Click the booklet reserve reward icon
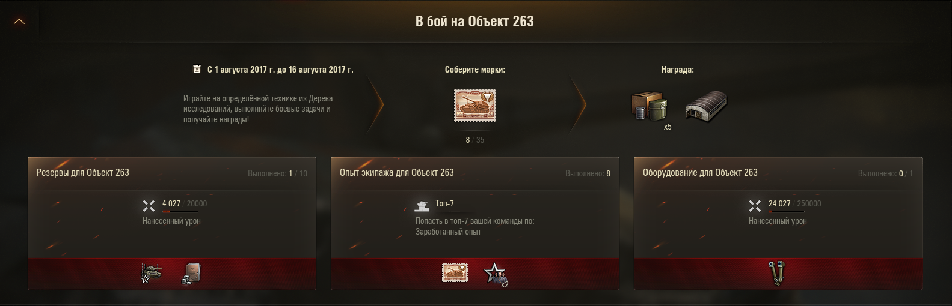 191,273
